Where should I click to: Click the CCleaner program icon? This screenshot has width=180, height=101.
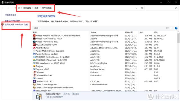[34, 72]
